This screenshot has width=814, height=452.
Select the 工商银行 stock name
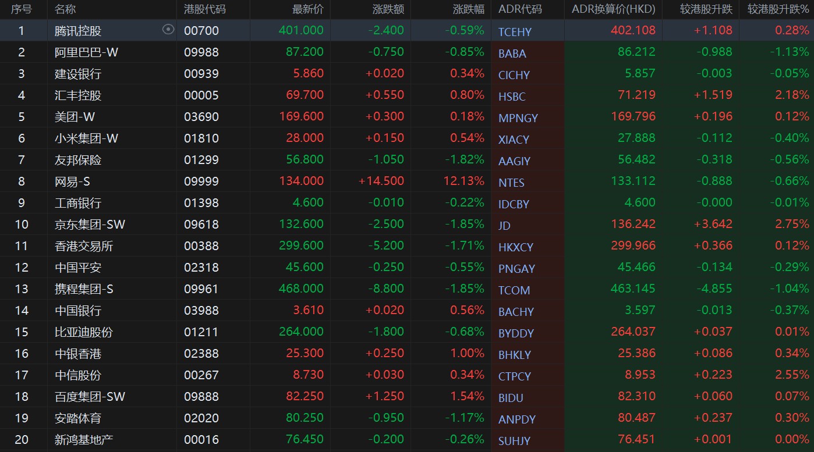click(78, 203)
